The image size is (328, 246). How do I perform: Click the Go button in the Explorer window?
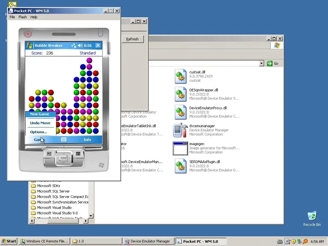point(273,63)
